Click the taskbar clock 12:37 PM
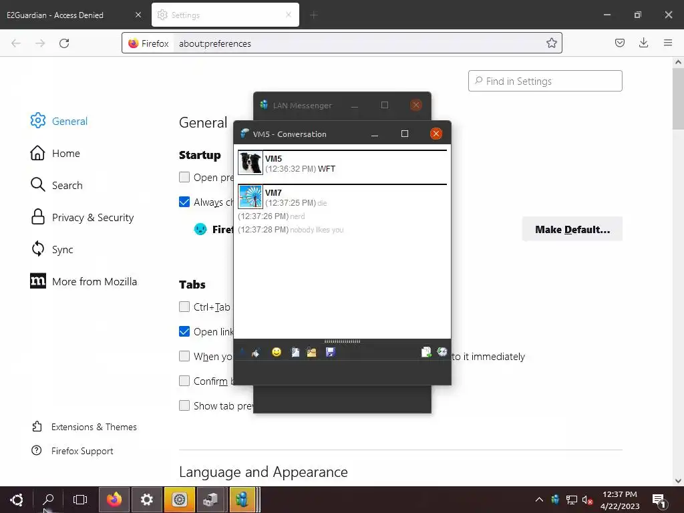 (x=619, y=500)
